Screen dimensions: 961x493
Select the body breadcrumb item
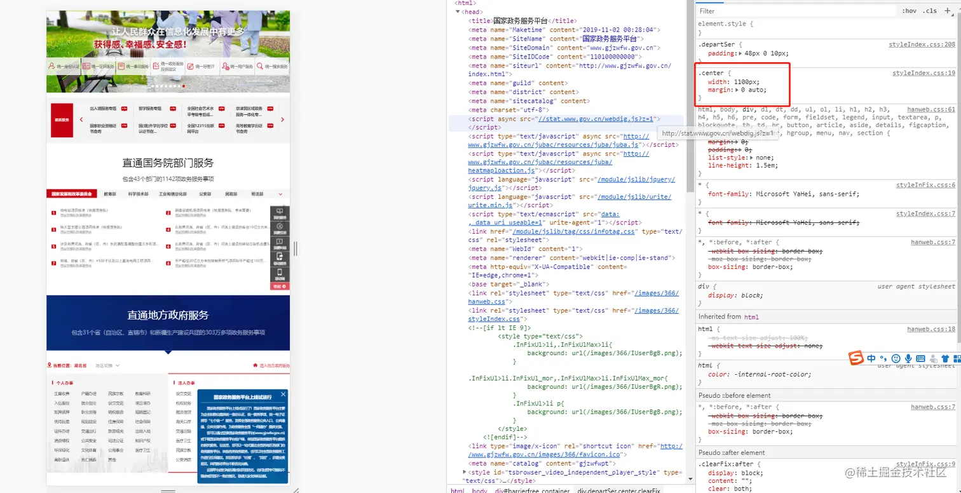pyautogui.click(x=480, y=490)
